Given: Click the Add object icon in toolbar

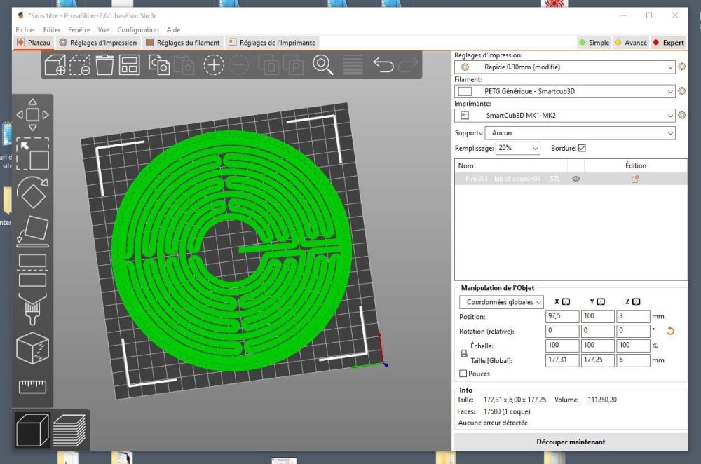Looking at the screenshot, I should [55, 66].
